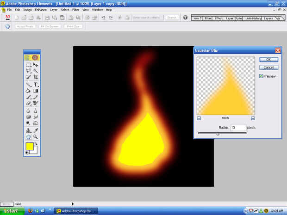
Task: Click the Step Backward undo icon
Action: tap(103, 18)
